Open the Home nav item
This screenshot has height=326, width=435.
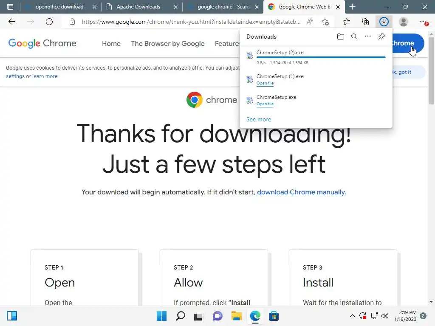click(x=111, y=44)
